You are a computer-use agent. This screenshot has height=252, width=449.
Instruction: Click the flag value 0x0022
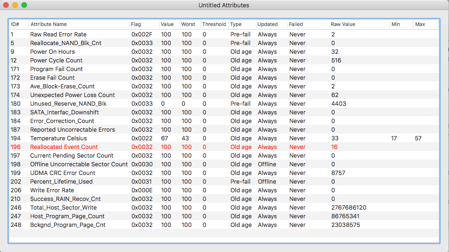click(142, 138)
